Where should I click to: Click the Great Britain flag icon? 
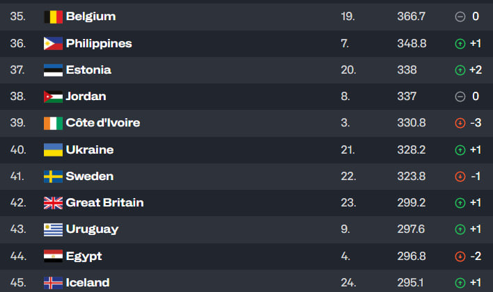point(53,203)
